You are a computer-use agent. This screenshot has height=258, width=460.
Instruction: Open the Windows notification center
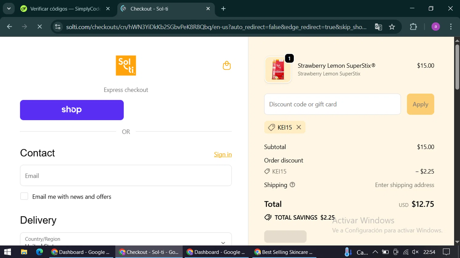click(447, 252)
